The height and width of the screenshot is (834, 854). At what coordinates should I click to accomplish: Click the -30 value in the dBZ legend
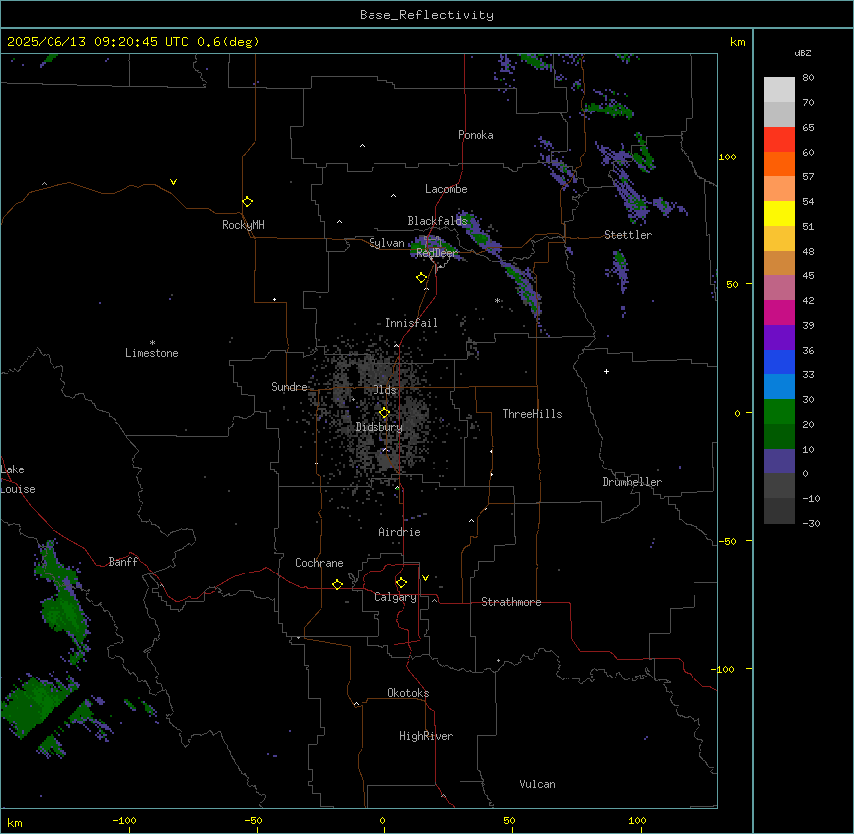[x=811, y=523]
